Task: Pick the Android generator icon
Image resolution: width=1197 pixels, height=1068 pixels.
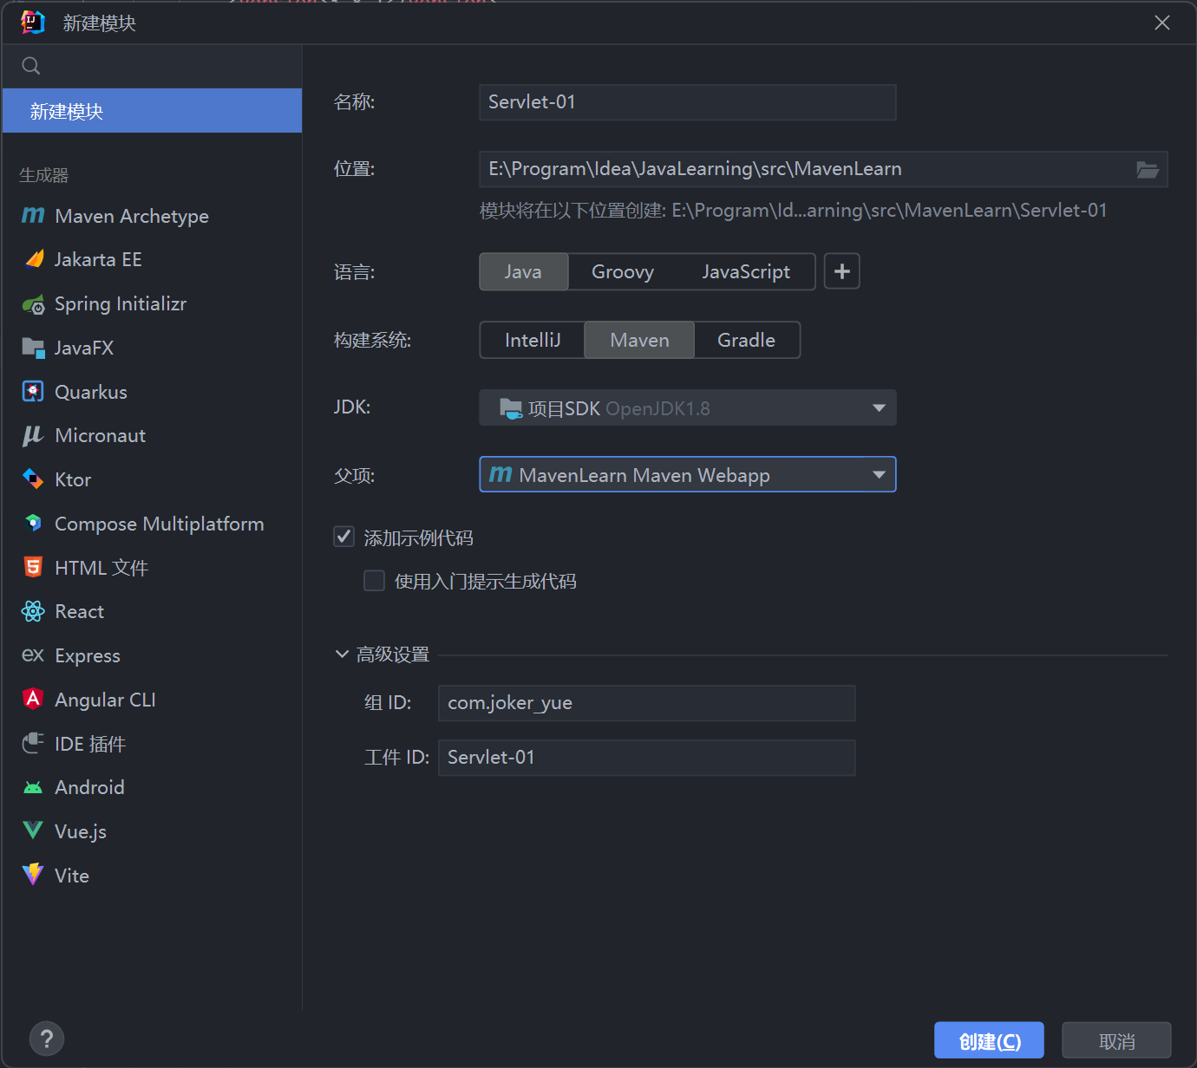Action: click(x=33, y=788)
